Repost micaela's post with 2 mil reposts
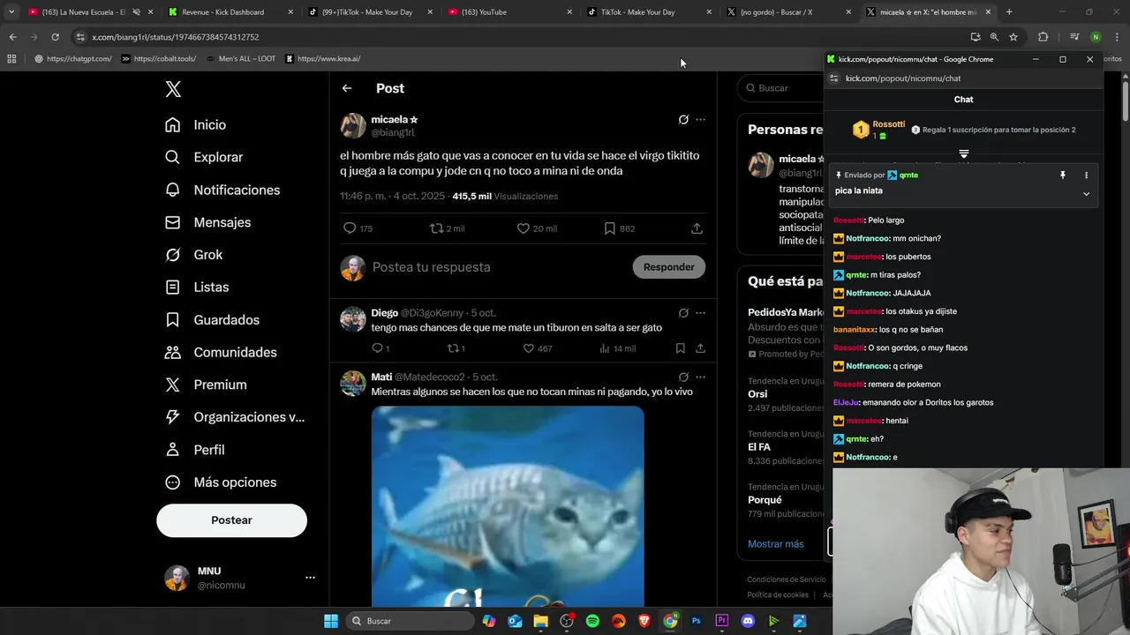The width and height of the screenshot is (1130, 635). tap(447, 228)
